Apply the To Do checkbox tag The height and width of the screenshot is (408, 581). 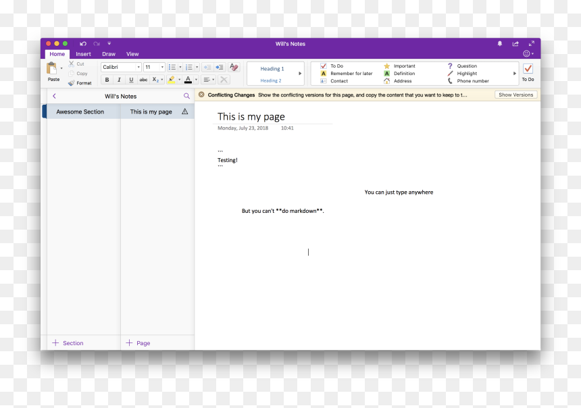[x=332, y=66]
